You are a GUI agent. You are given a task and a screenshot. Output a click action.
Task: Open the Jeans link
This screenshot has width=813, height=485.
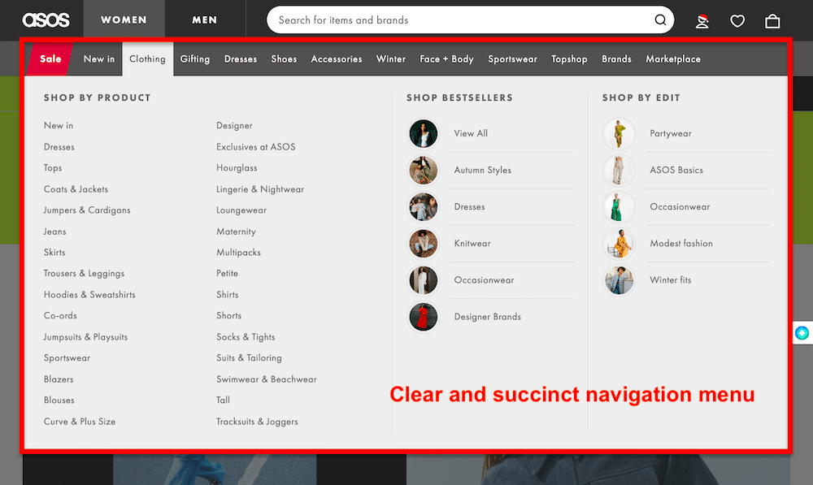coord(55,232)
